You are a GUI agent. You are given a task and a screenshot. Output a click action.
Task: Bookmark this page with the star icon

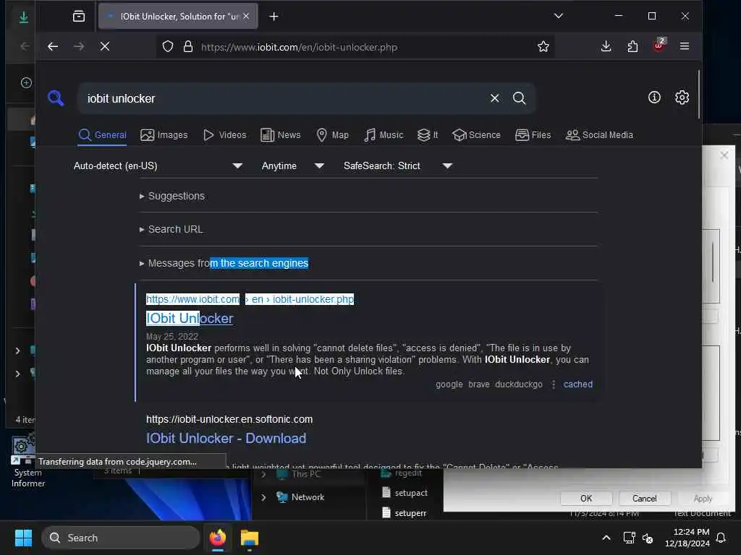[x=543, y=46]
